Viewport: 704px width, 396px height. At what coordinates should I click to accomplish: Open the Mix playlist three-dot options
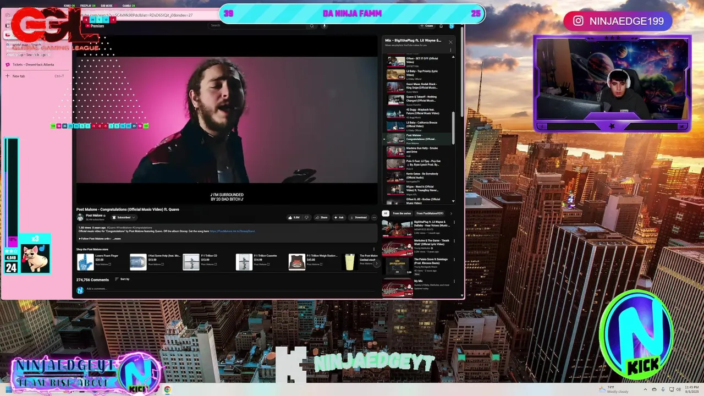point(450,50)
